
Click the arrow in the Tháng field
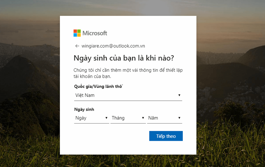pyautogui.click(x=143, y=118)
